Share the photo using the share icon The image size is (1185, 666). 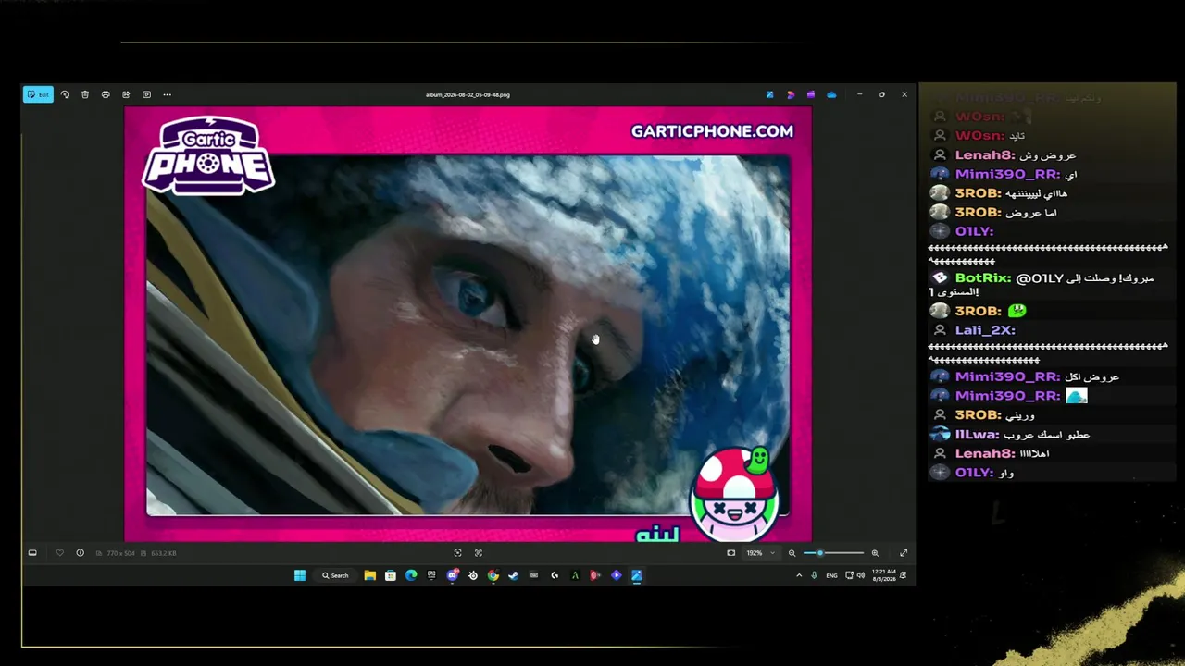tap(126, 94)
